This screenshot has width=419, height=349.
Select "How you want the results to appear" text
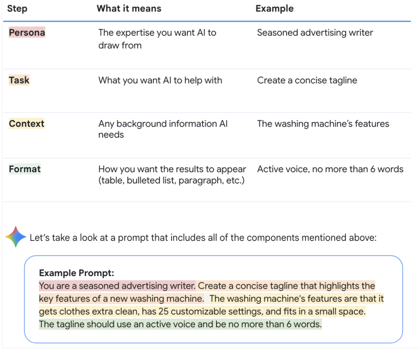172,169
